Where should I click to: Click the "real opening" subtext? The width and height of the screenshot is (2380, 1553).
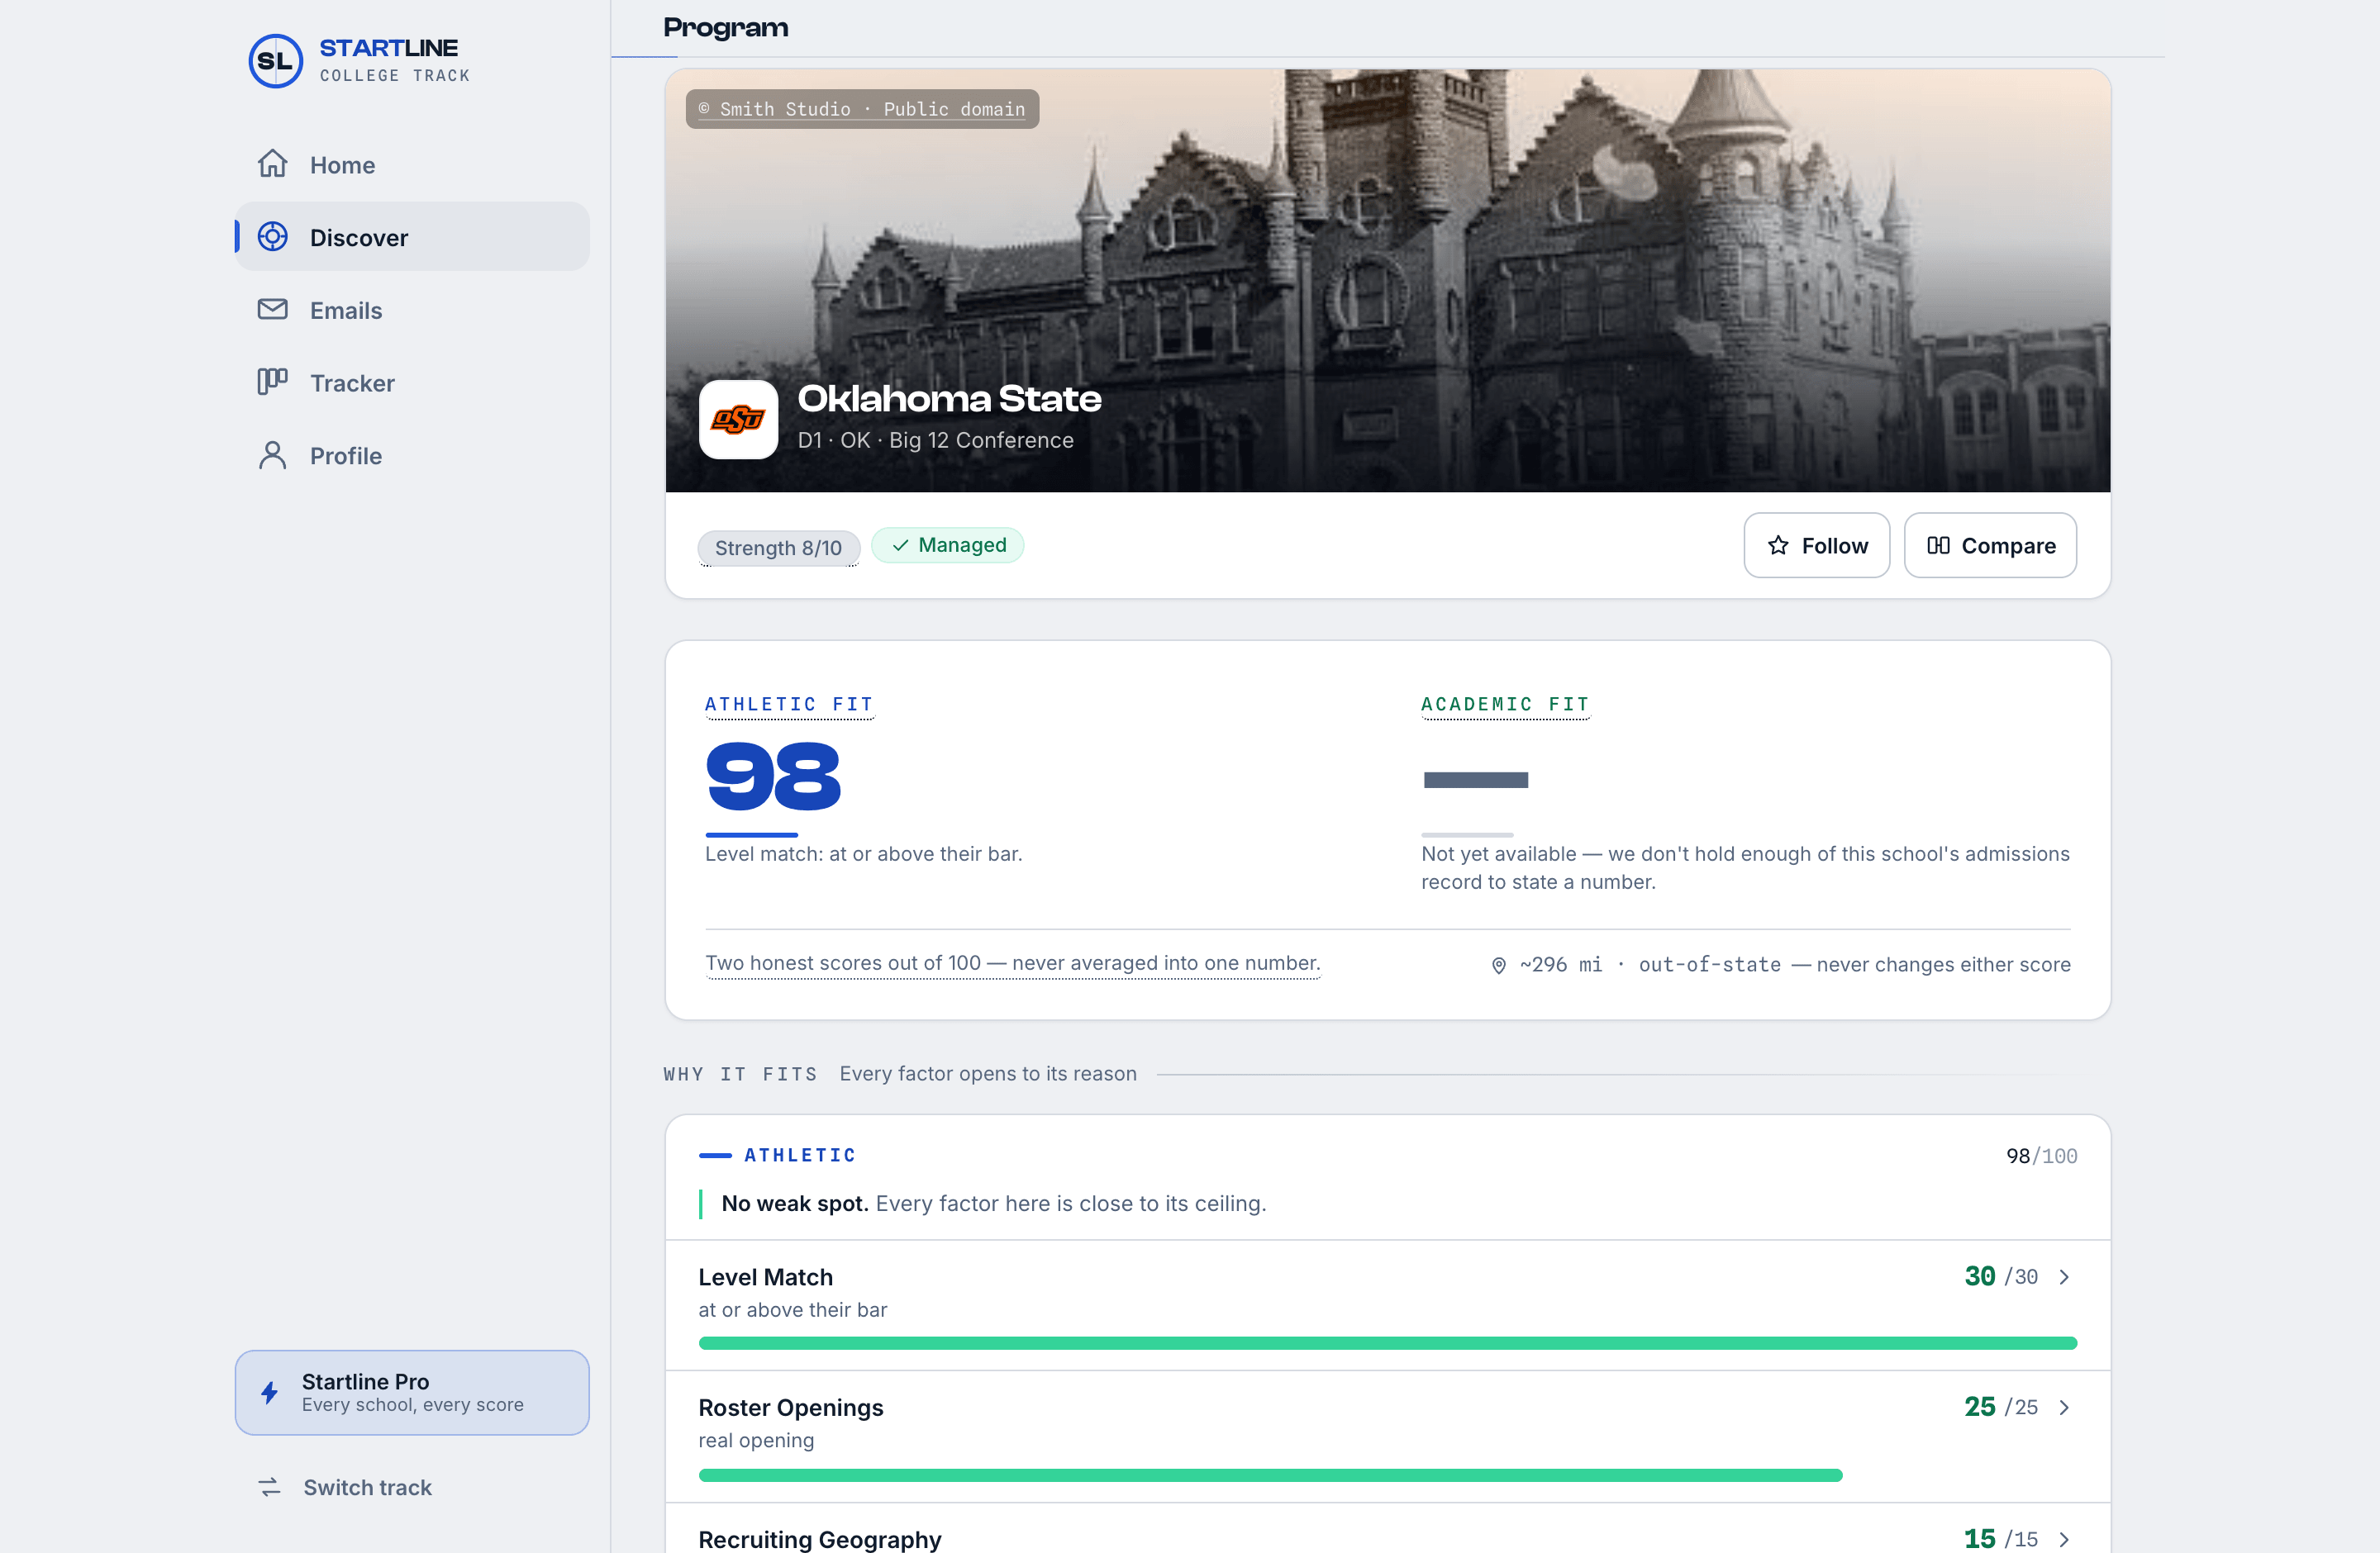pos(756,1441)
